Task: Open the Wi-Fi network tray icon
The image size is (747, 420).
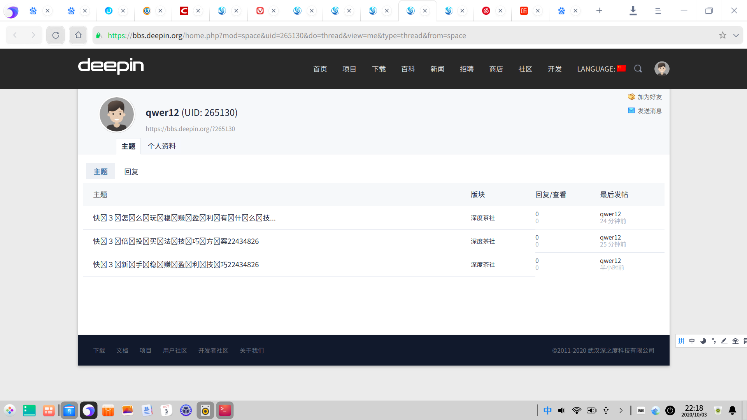Action: (577, 410)
